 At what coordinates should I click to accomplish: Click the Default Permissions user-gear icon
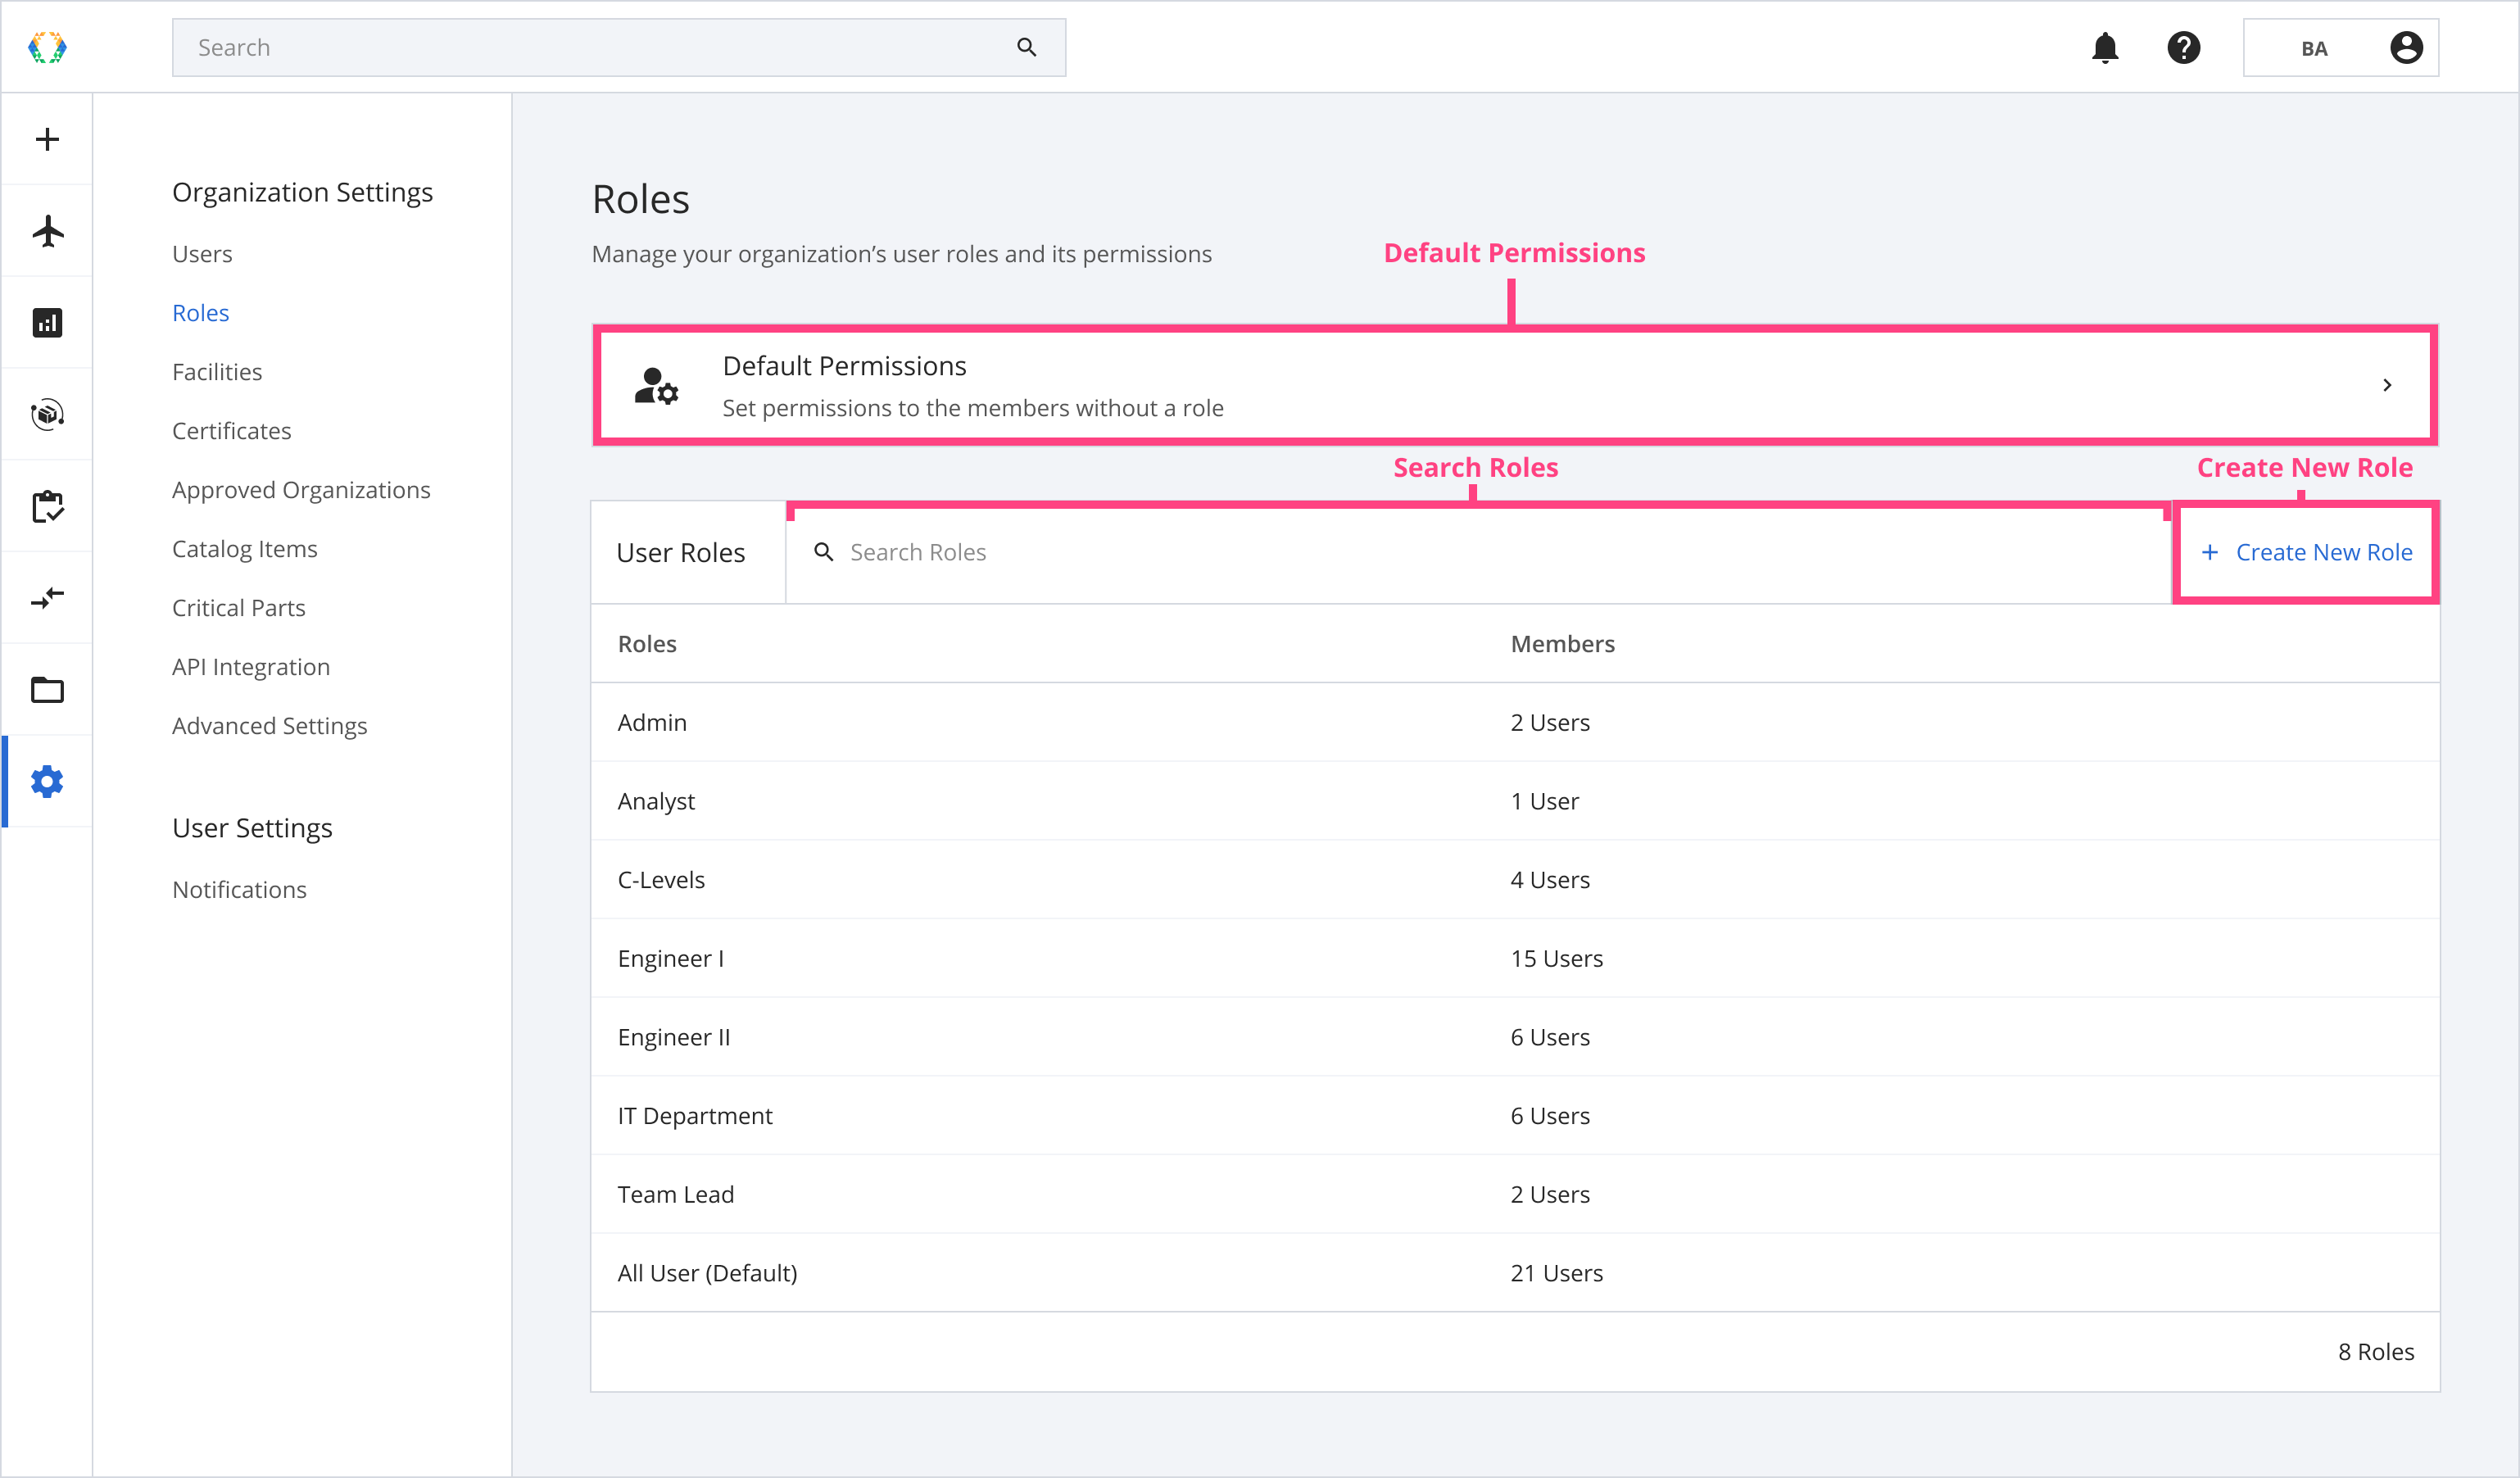point(656,385)
